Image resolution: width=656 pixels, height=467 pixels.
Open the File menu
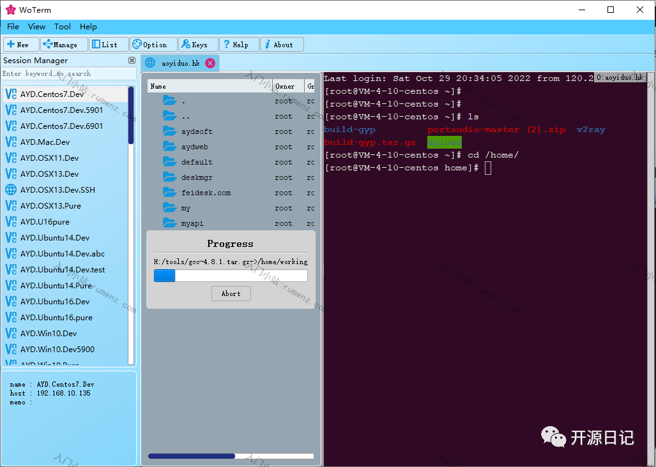pyautogui.click(x=13, y=27)
